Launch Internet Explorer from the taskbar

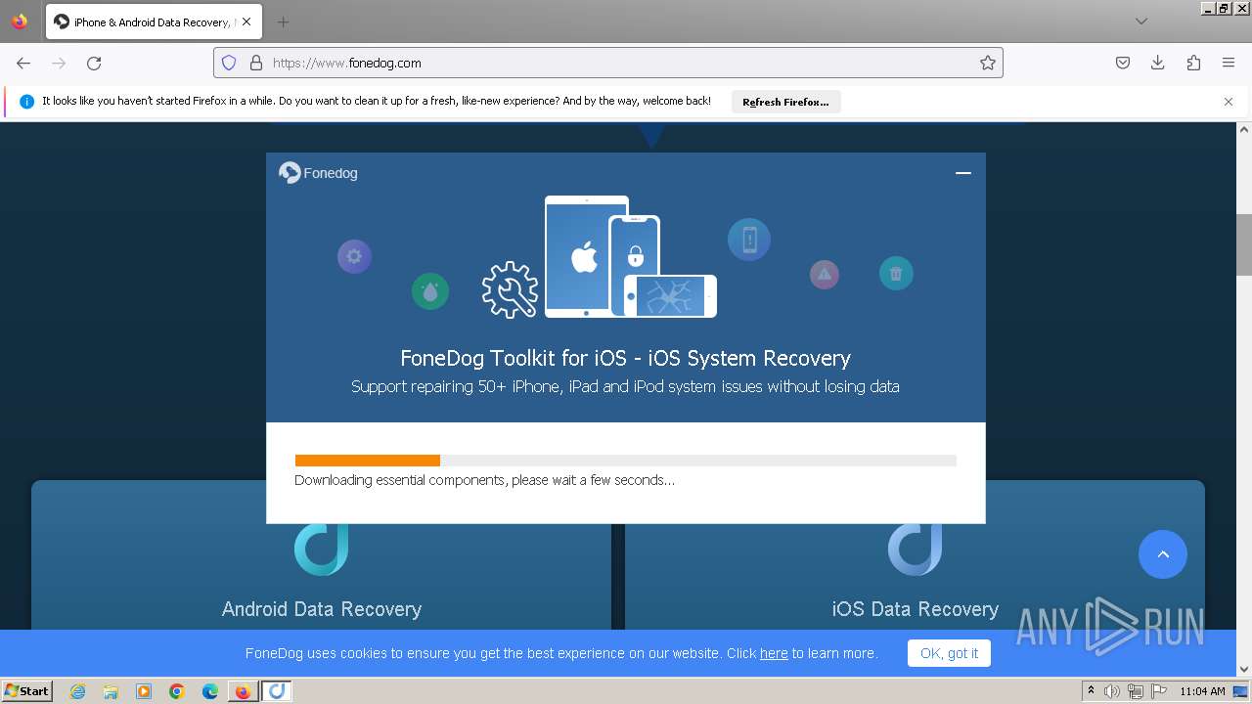77,691
